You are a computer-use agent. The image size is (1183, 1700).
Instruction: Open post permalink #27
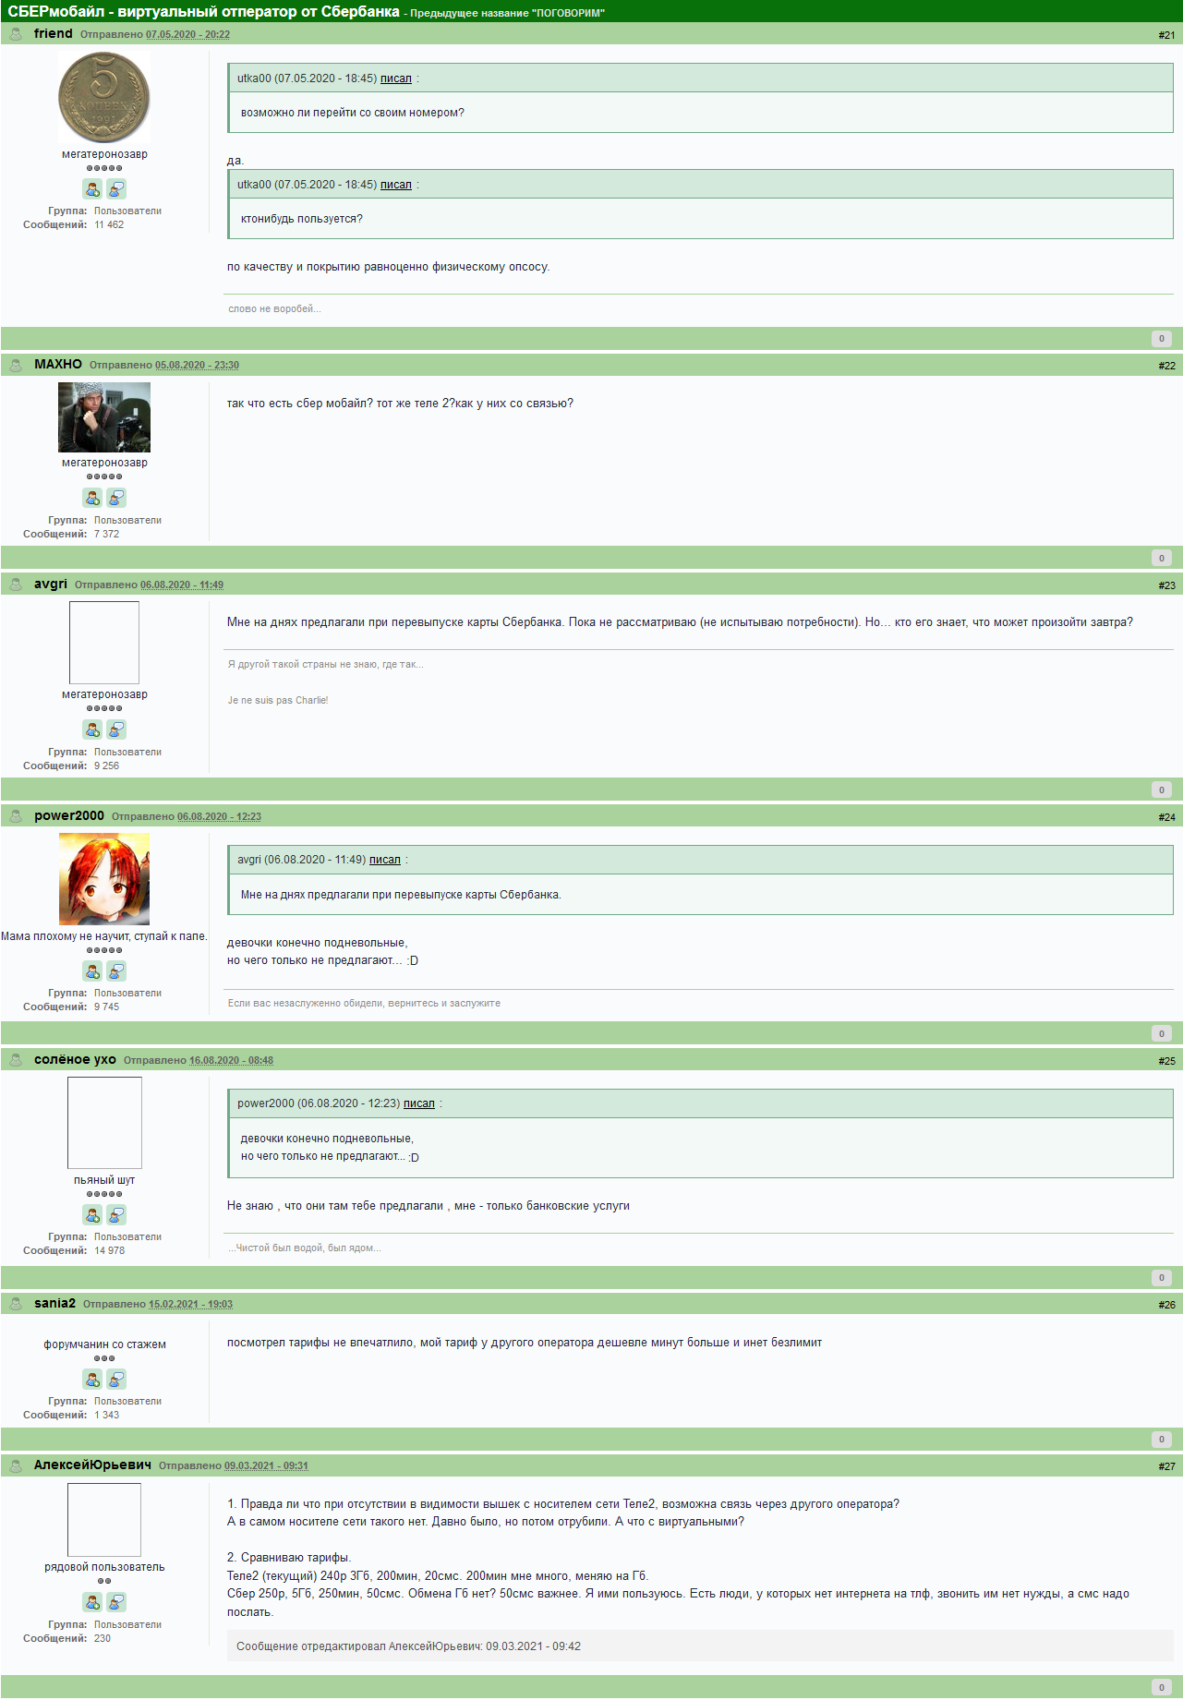point(1166,1466)
